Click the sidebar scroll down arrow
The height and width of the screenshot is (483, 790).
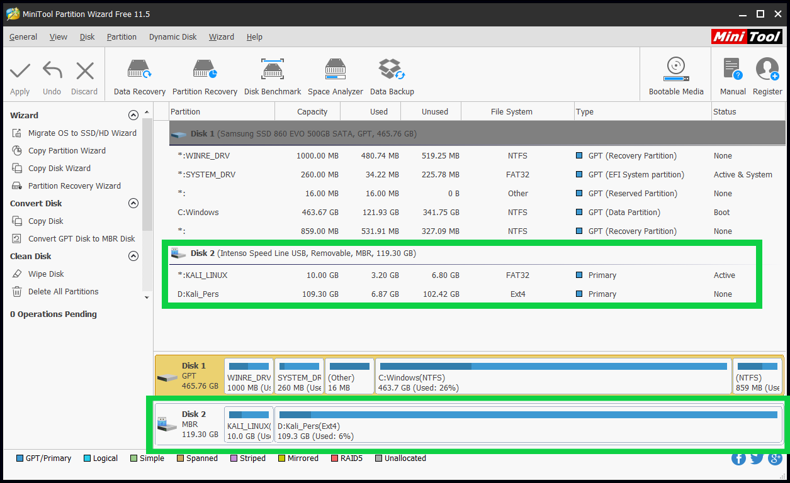(147, 297)
